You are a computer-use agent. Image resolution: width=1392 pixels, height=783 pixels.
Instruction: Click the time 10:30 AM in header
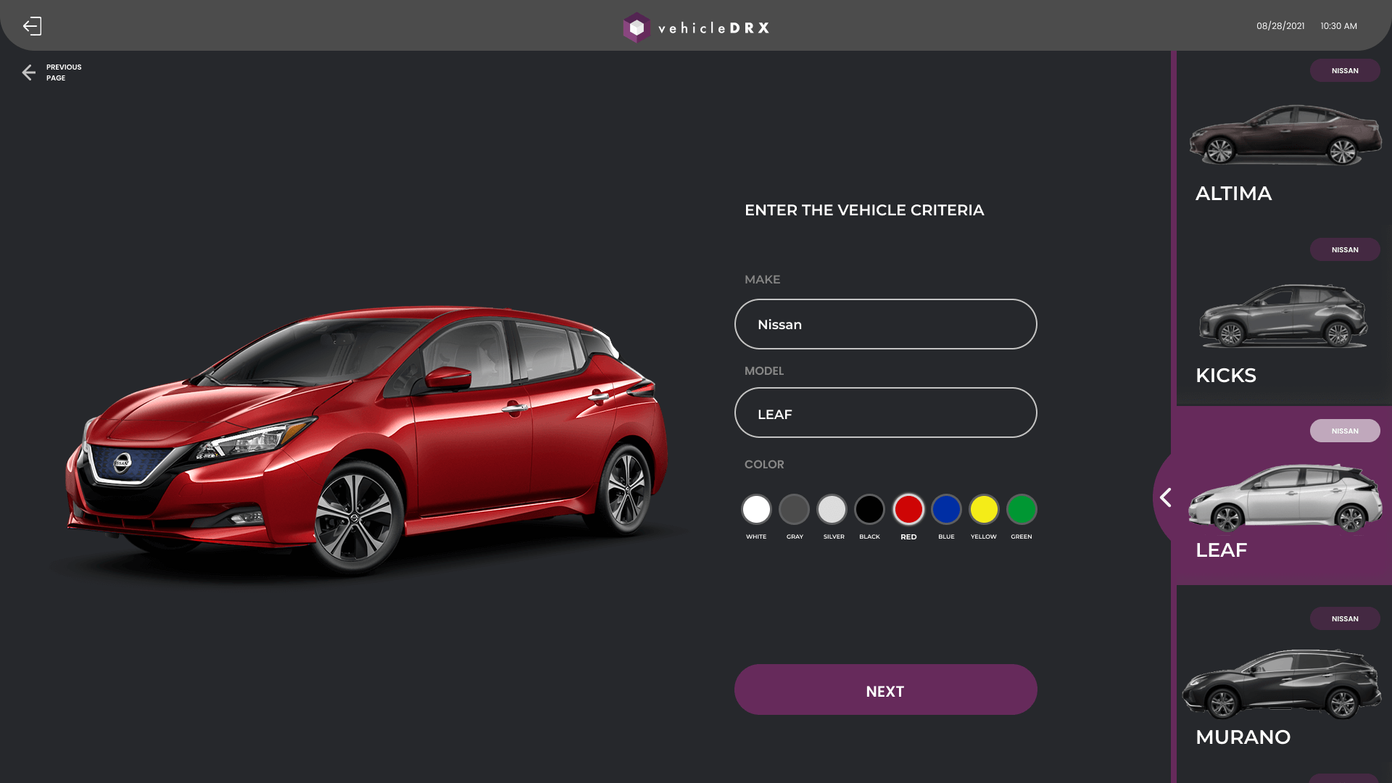pyautogui.click(x=1338, y=26)
